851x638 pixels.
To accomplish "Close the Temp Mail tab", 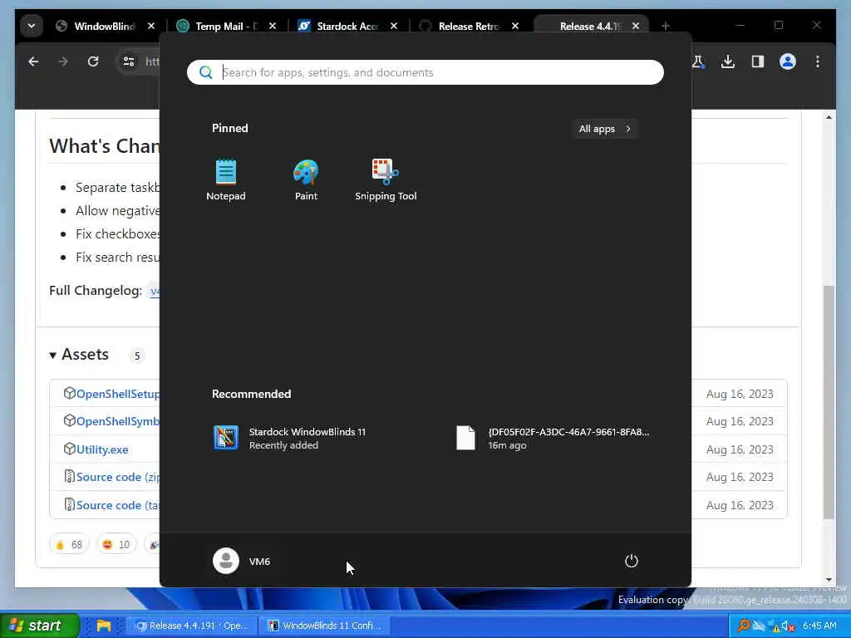I will pyautogui.click(x=273, y=26).
